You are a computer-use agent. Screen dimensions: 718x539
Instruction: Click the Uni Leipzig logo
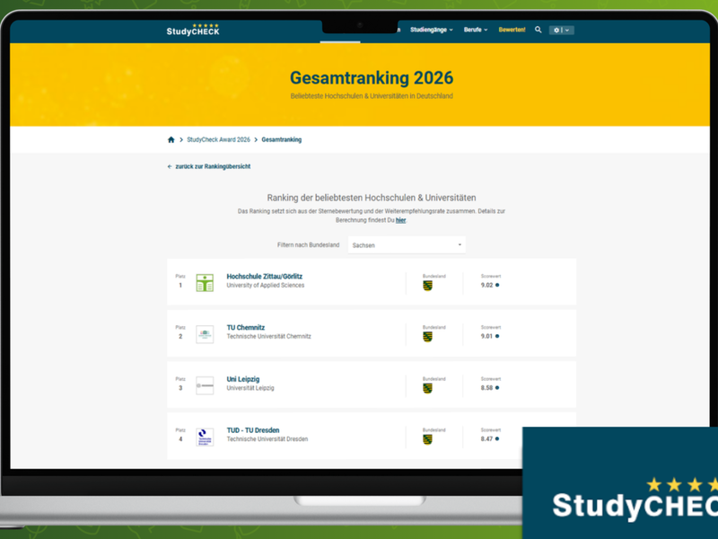(x=205, y=385)
